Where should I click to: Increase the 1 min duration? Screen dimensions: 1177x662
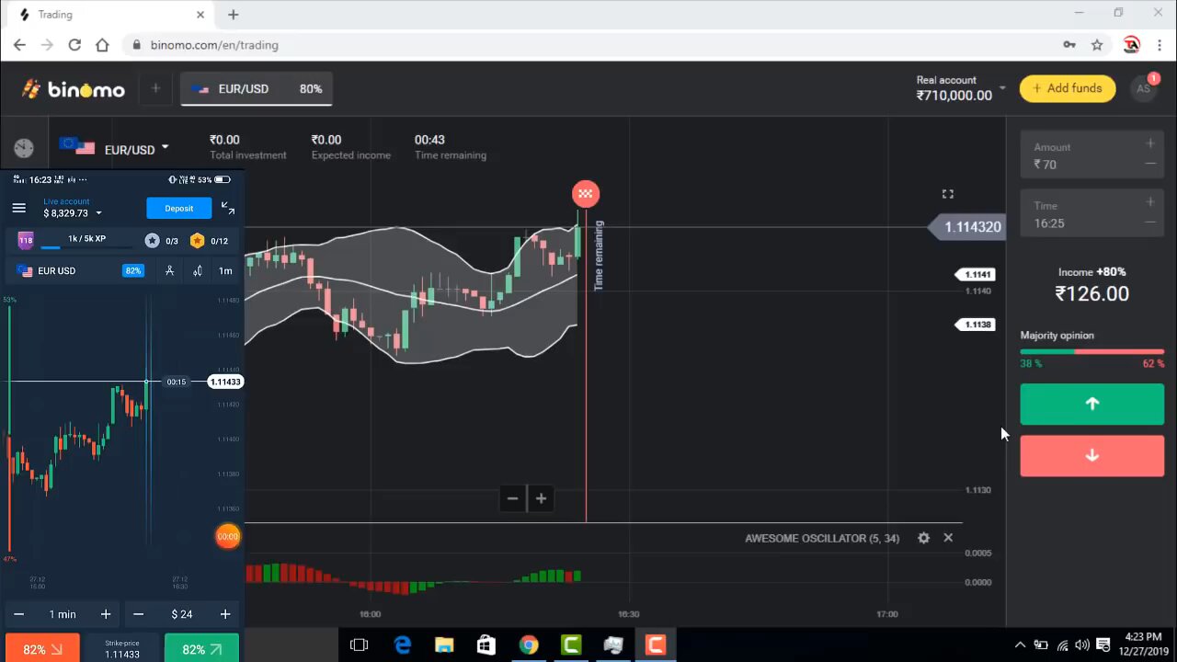point(106,614)
